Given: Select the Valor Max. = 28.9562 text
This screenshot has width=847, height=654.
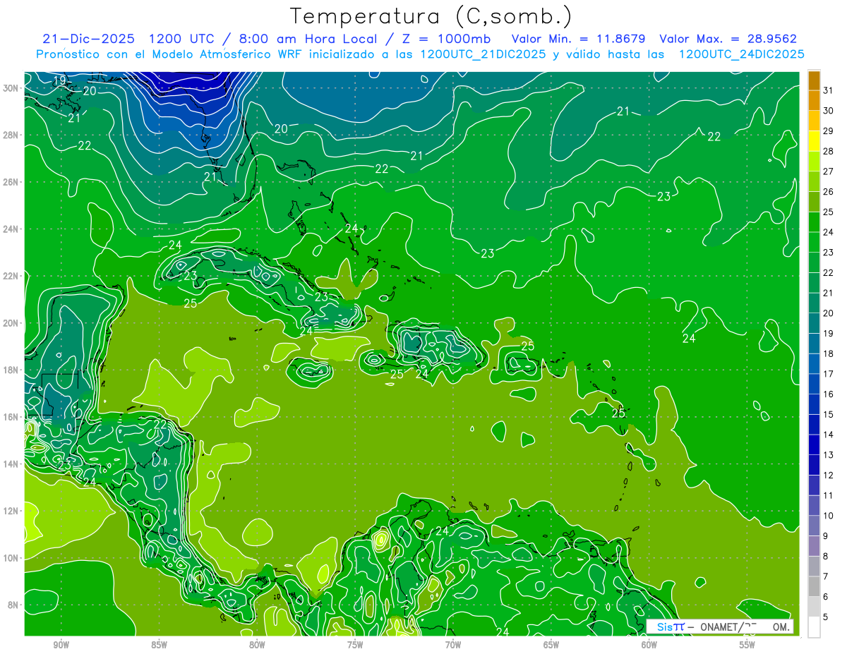Looking at the screenshot, I should 728,39.
